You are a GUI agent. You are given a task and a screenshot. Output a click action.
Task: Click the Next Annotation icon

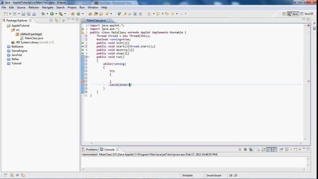(149, 14)
